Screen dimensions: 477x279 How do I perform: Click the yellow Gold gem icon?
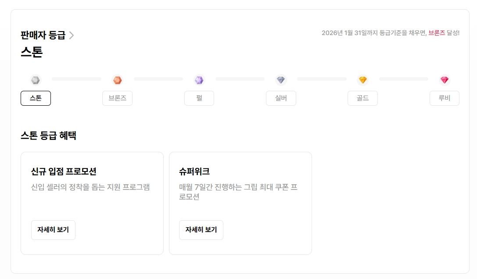[362, 80]
